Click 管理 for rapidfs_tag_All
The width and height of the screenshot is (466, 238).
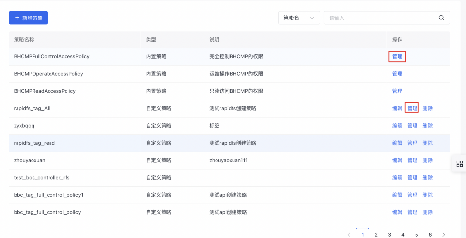click(x=412, y=108)
